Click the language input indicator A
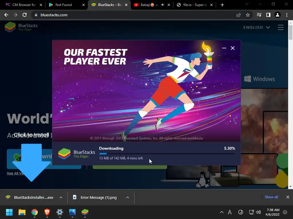 (230, 212)
